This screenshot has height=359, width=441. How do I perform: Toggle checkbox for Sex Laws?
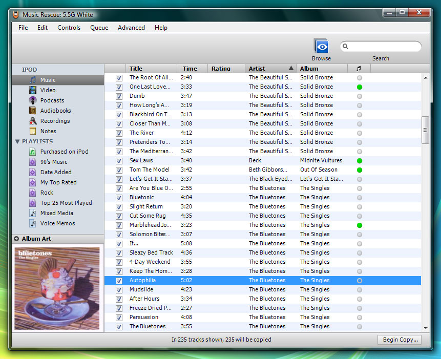(x=119, y=161)
